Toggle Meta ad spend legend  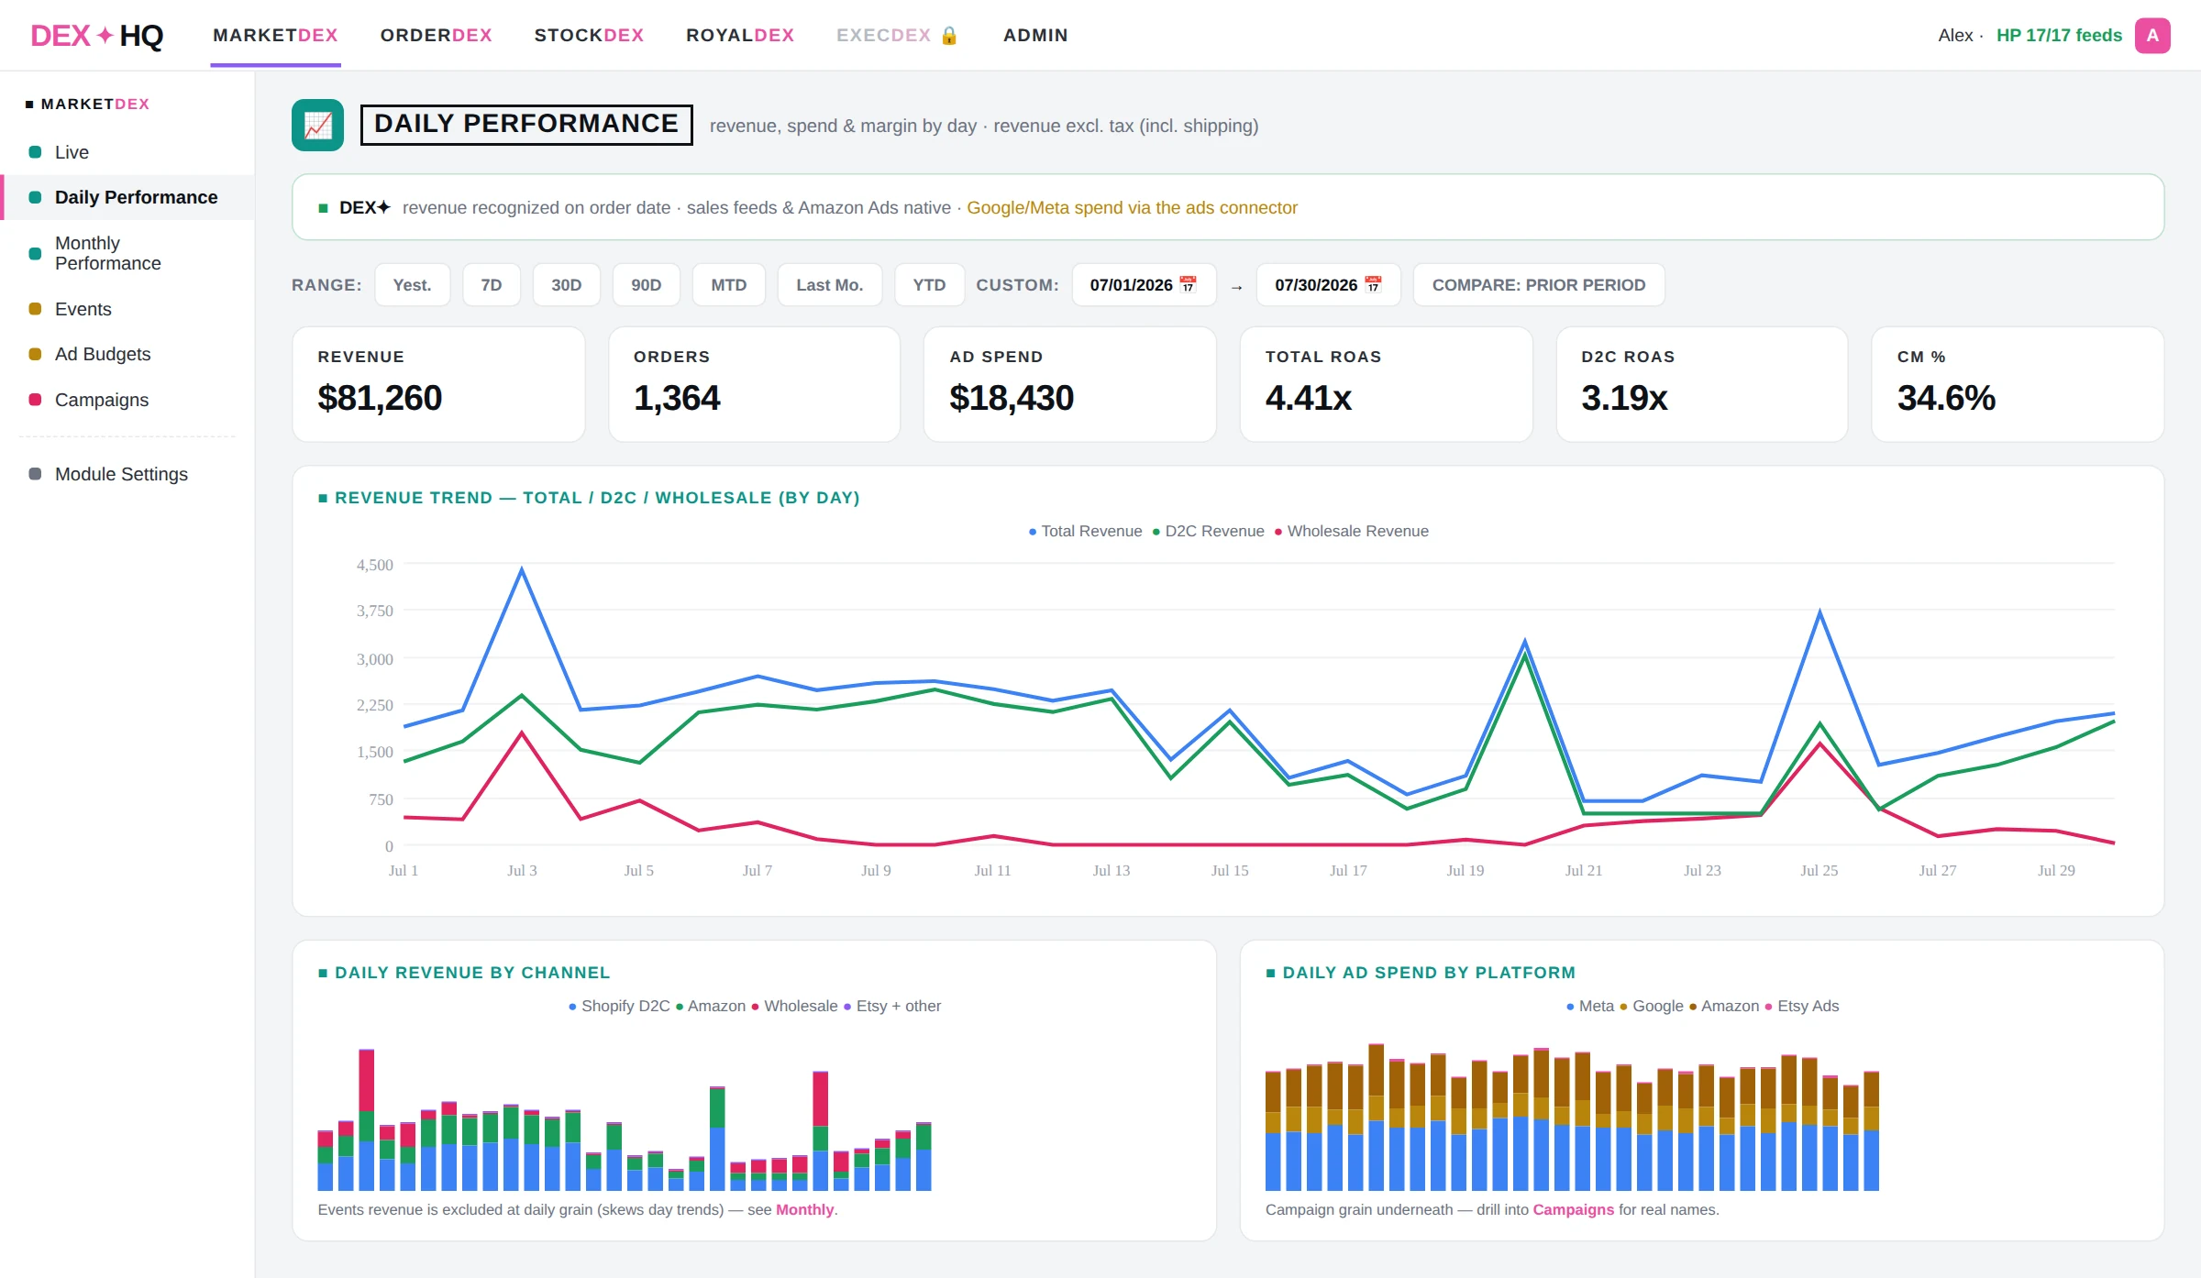click(1590, 1006)
